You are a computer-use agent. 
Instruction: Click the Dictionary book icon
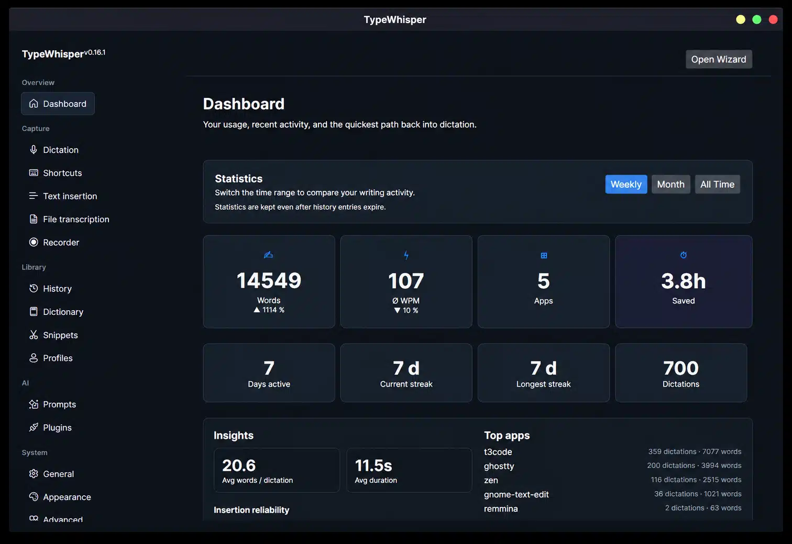point(34,312)
